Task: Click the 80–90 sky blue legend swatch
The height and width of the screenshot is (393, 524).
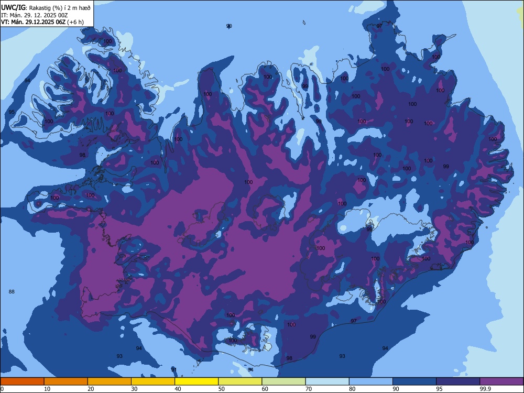Action: tap(371, 381)
